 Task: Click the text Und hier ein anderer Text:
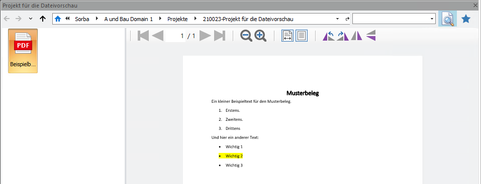(x=235, y=137)
